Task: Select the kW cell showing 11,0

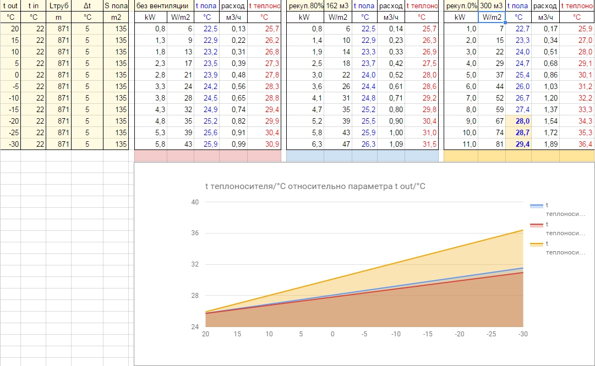Action: pyautogui.click(x=461, y=144)
